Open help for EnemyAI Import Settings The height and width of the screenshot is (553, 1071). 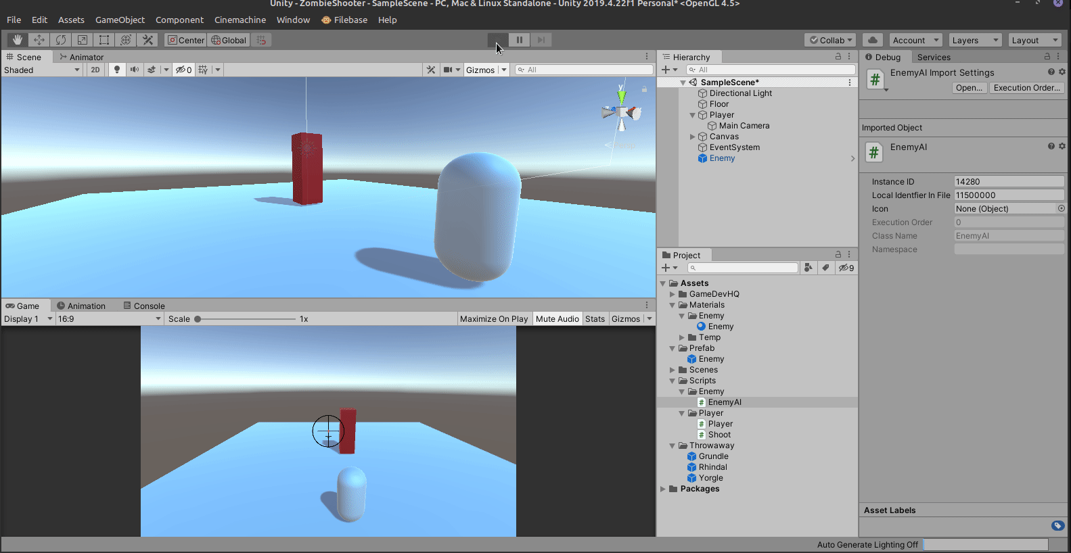[1051, 72]
